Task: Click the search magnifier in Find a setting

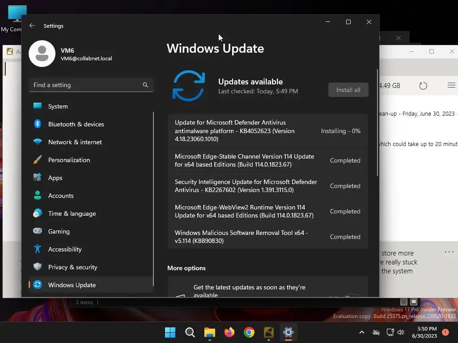Action: pyautogui.click(x=145, y=85)
